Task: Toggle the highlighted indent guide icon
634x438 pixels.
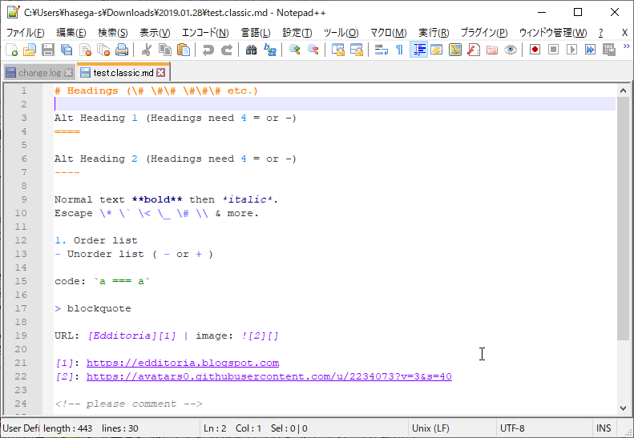Action: 419,50
